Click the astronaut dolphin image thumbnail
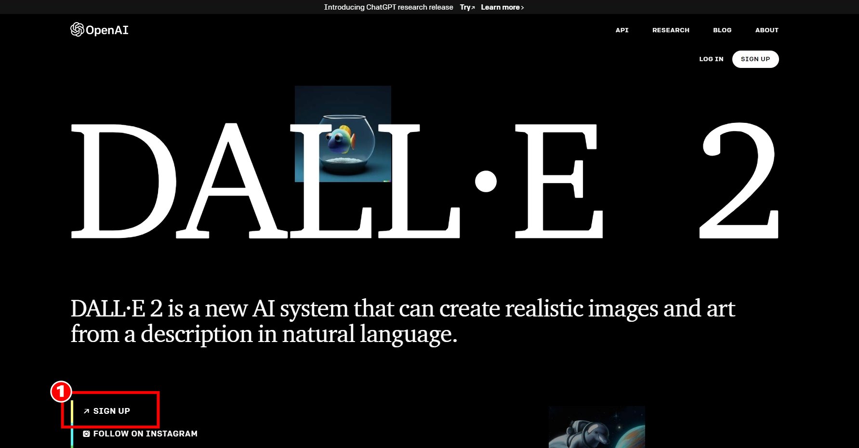 coord(596,427)
